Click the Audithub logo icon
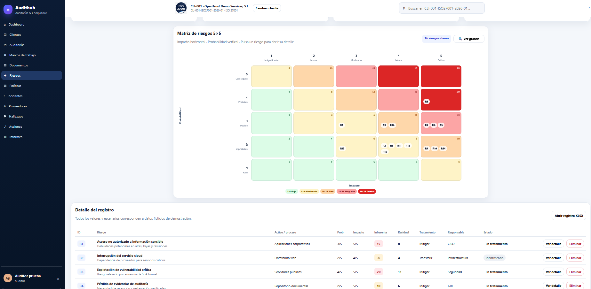Viewport: 591px width, 289px height. pos(8,10)
